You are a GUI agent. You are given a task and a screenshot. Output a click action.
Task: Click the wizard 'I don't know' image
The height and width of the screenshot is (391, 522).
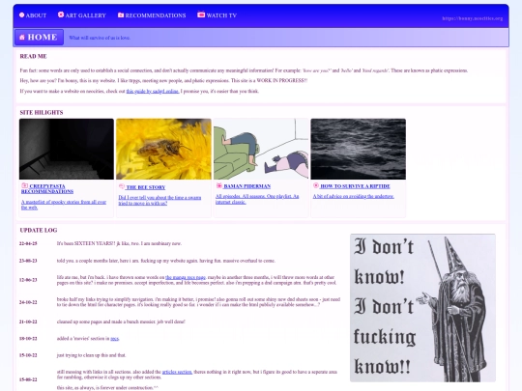[422, 308]
